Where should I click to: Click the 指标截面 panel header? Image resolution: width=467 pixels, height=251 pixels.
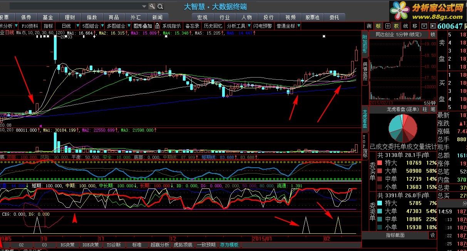[395, 235]
